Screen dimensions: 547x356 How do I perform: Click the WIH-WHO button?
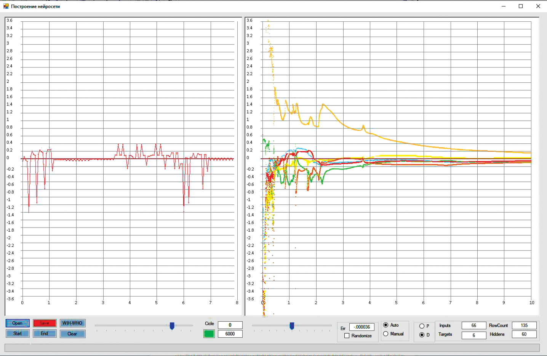[72, 323]
